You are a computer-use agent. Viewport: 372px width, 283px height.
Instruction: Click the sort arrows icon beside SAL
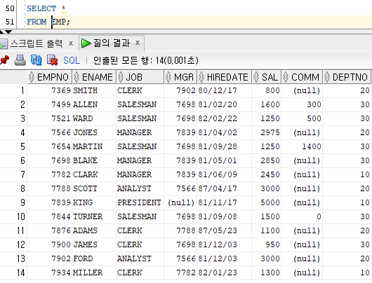click(256, 77)
